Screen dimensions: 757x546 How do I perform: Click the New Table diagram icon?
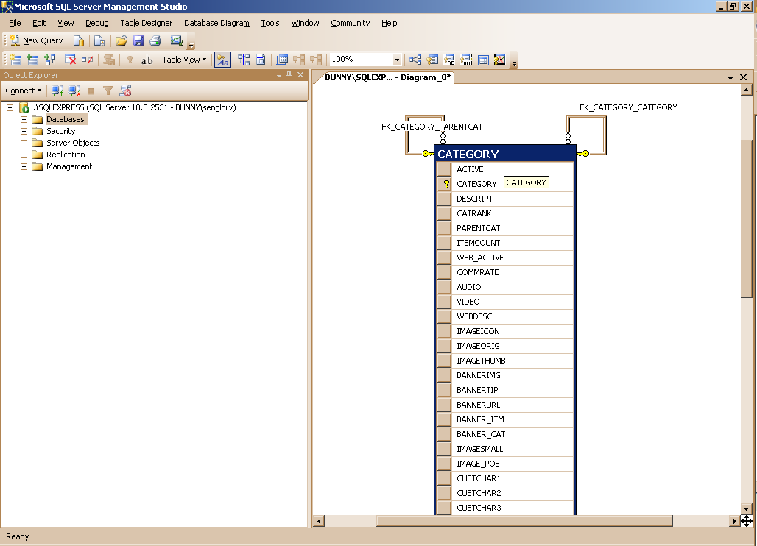tap(15, 60)
